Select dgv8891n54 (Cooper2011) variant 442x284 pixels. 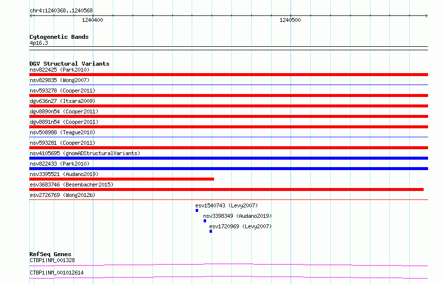click(x=64, y=122)
